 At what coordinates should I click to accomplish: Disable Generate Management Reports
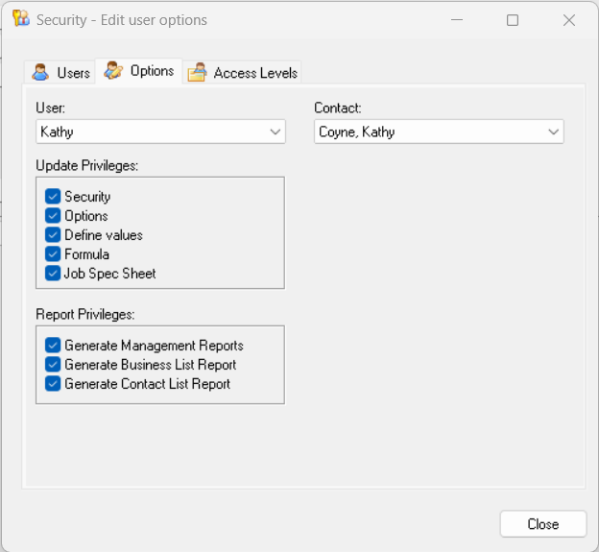click(x=53, y=346)
